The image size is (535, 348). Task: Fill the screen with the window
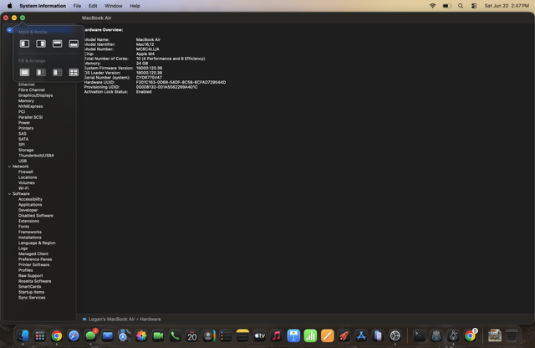24,73
